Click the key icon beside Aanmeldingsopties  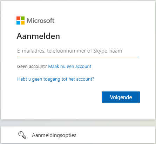coord(22,135)
